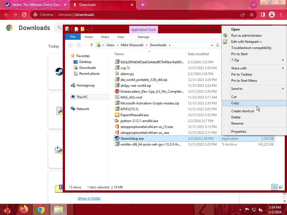Select Embarcadero_Dev-Cpp installer file
Image resolution: width=287 pixels, height=215 pixels.
pyautogui.click(x=152, y=92)
